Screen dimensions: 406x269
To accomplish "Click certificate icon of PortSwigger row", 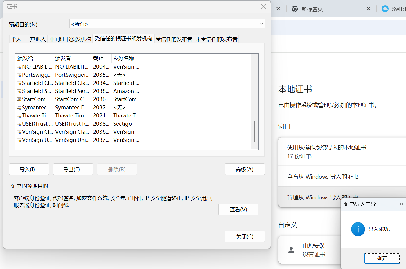I will (x=19, y=75).
